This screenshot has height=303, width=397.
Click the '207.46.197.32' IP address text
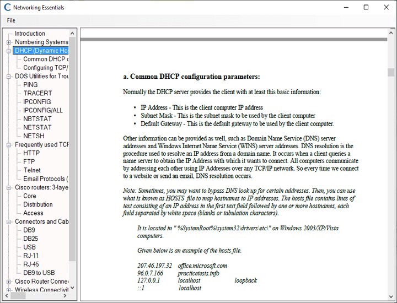[154, 266]
